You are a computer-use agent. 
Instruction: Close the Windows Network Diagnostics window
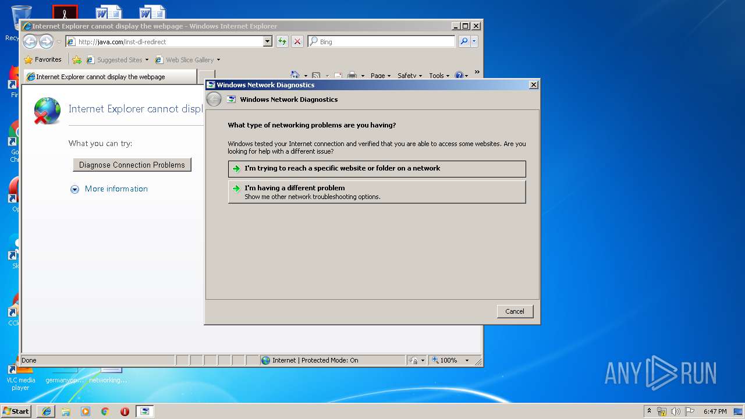click(533, 85)
